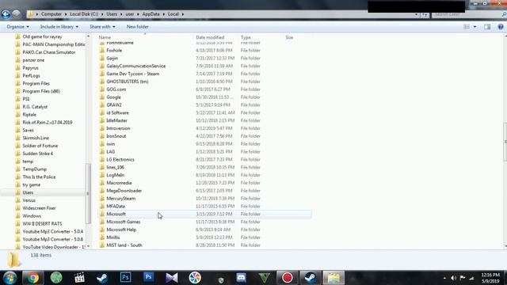Open Google Chrome from taskbar
The image size is (507, 285).
point(32,278)
